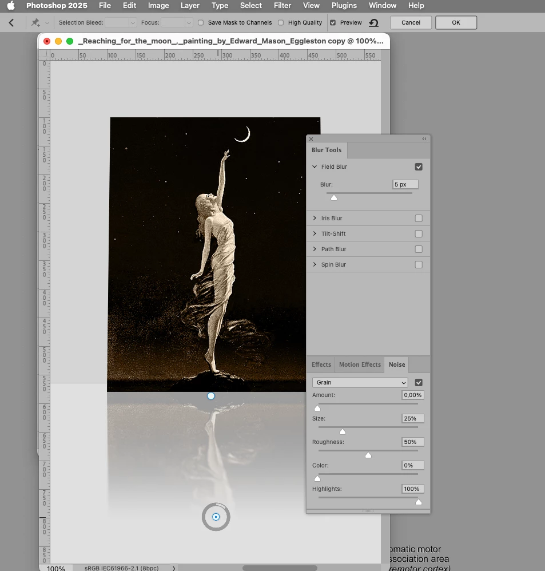Click the Highlights field showing 100%
The height and width of the screenshot is (571, 545).
pyautogui.click(x=413, y=489)
